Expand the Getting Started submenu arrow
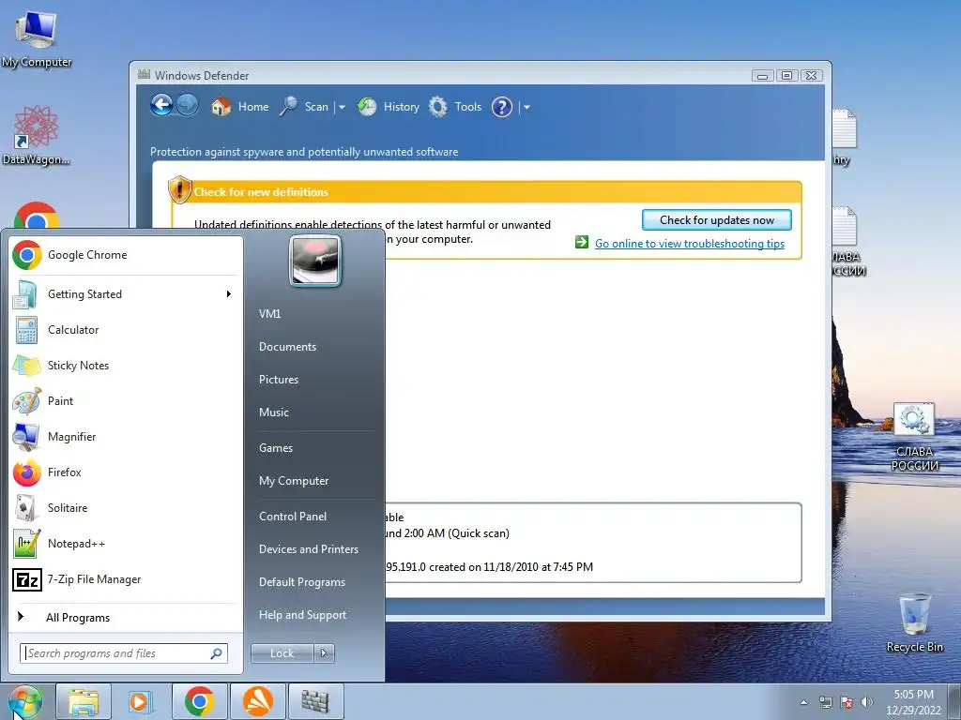 [229, 293]
